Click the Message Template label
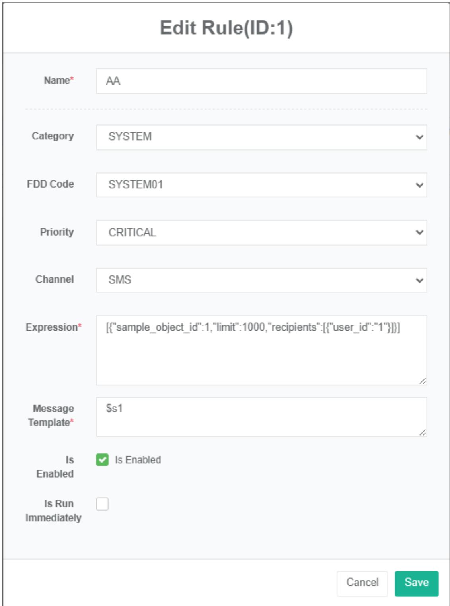Screen dimensions: 450x606 pyautogui.click(x=51, y=415)
